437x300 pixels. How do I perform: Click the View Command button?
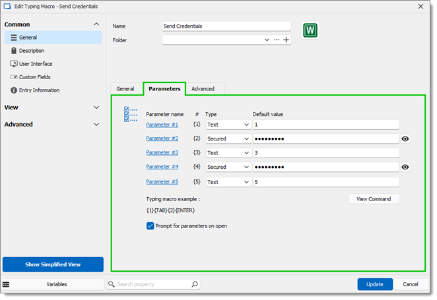(374, 199)
